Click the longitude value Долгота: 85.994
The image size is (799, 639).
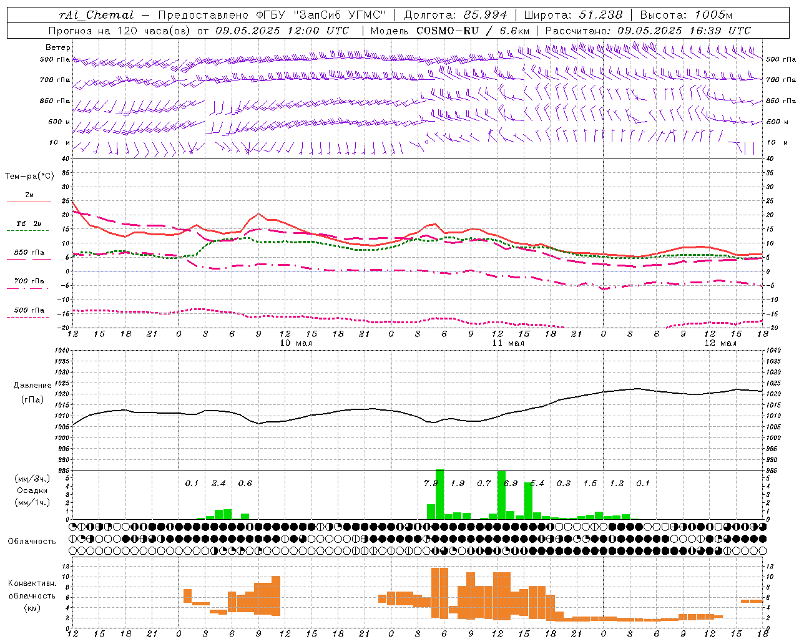[456, 14]
